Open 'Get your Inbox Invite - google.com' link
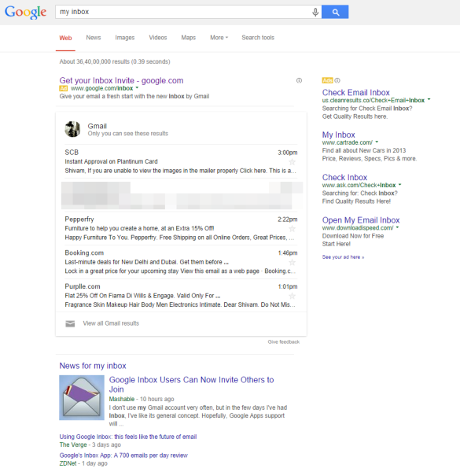Image resolution: width=460 pixels, height=472 pixels. 121,80
